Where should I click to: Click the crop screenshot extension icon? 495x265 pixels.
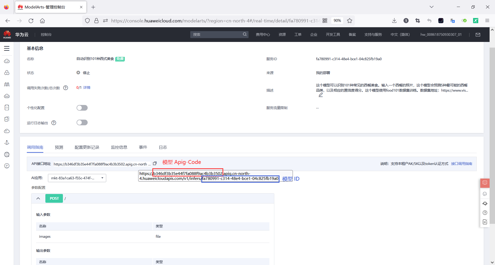(x=418, y=21)
